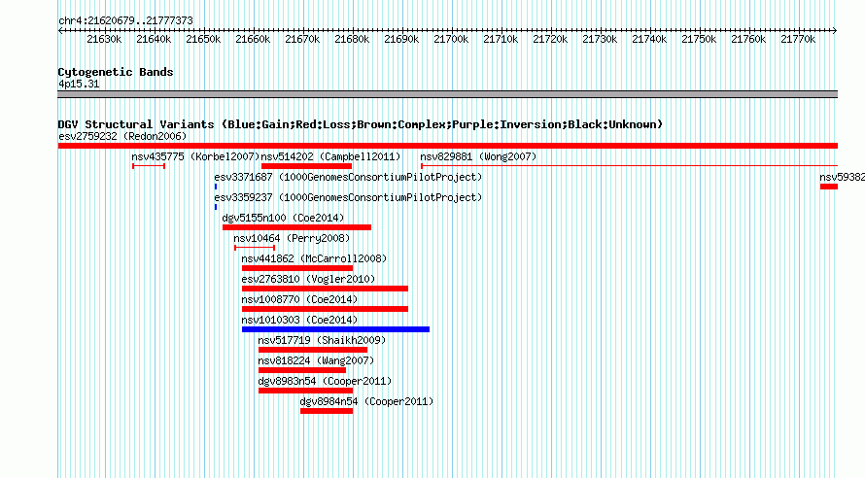Click the 21730k ruler tick label

tap(600, 39)
